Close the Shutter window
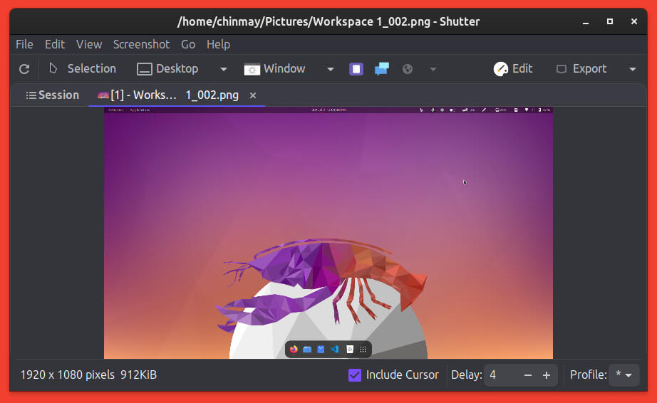657x403 pixels. point(634,21)
